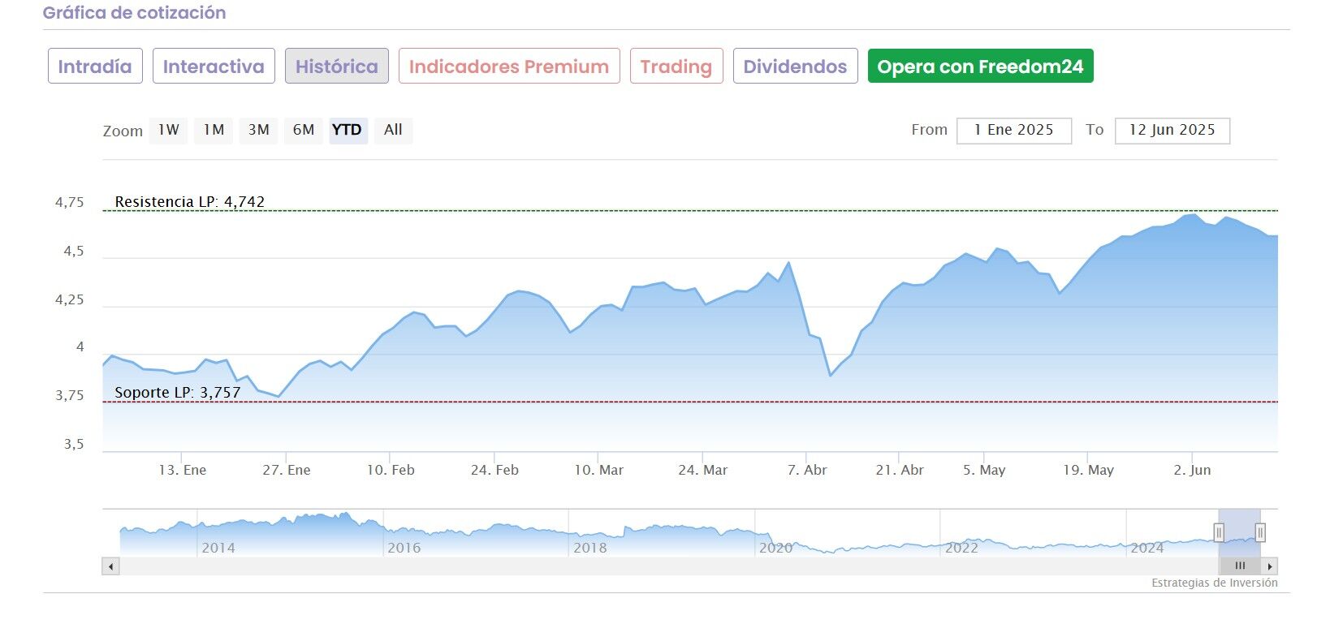Viewport: 1343px width, 624px height.
Task: Select the Histórica tab
Action: [x=336, y=67]
